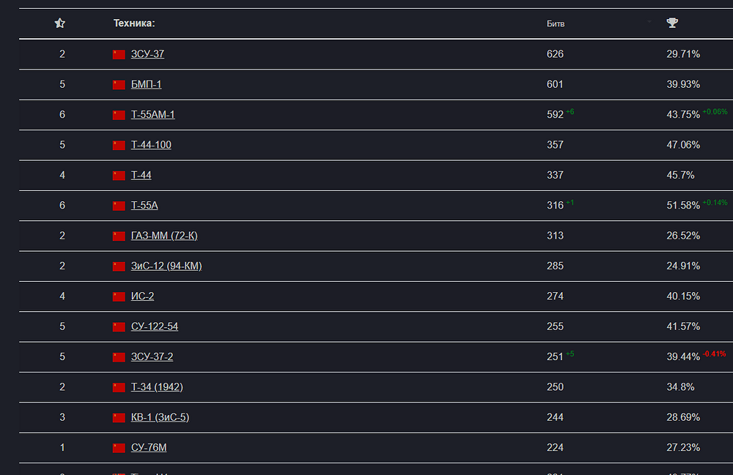Click the flag icon next to БМП-1

[119, 85]
